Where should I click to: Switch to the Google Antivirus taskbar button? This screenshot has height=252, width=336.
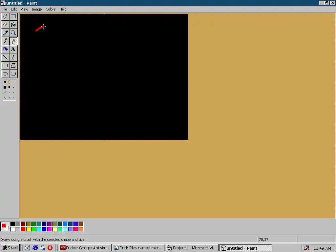point(85,248)
